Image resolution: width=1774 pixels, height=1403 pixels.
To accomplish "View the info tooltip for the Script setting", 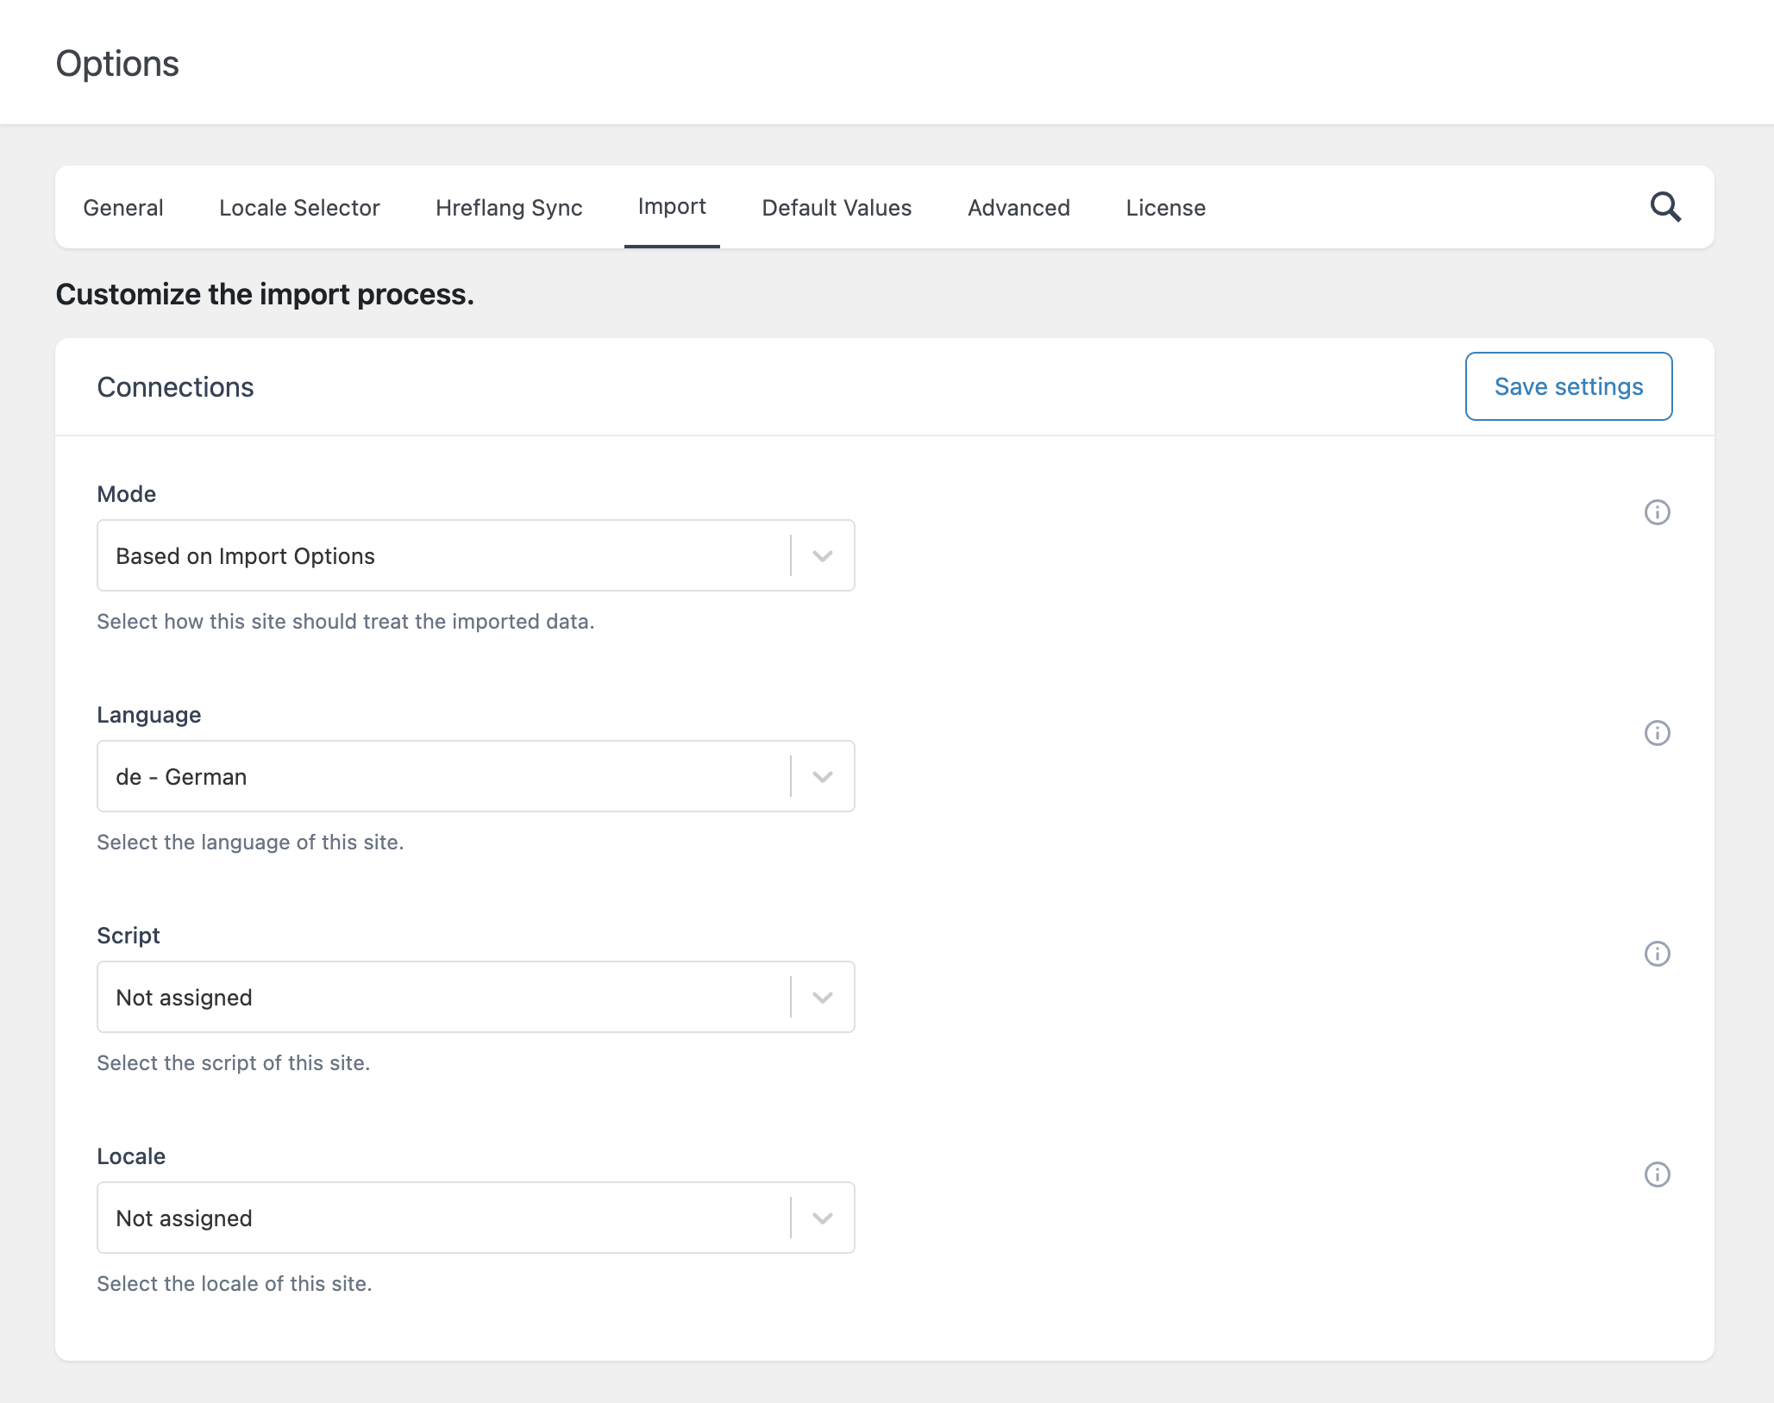I will (x=1657, y=954).
